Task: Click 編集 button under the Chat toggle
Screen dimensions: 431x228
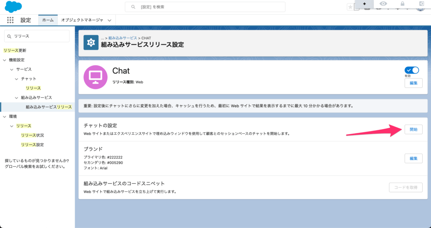Action: point(413,83)
